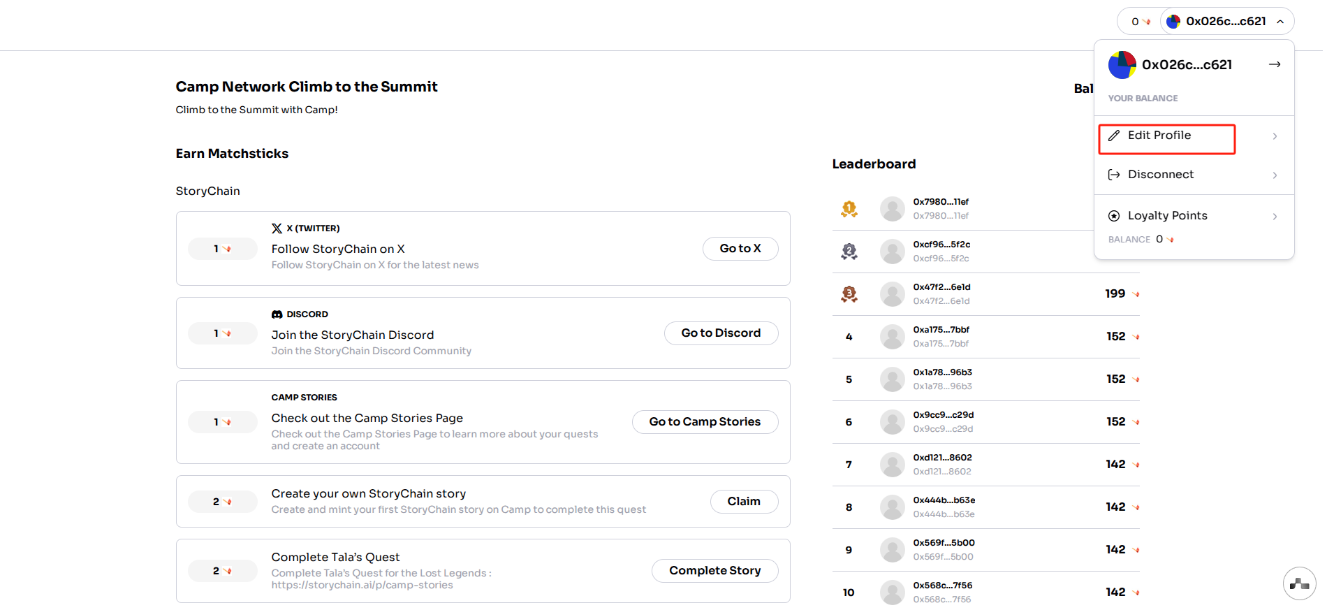Click the silver second-place medal icon
Screen dimensions: 1327x610
pyautogui.click(x=849, y=252)
